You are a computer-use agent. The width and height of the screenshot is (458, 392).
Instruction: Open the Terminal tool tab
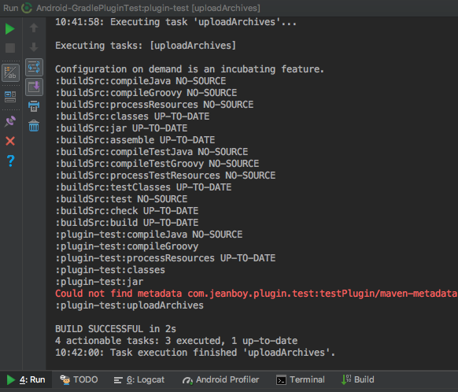click(x=301, y=379)
